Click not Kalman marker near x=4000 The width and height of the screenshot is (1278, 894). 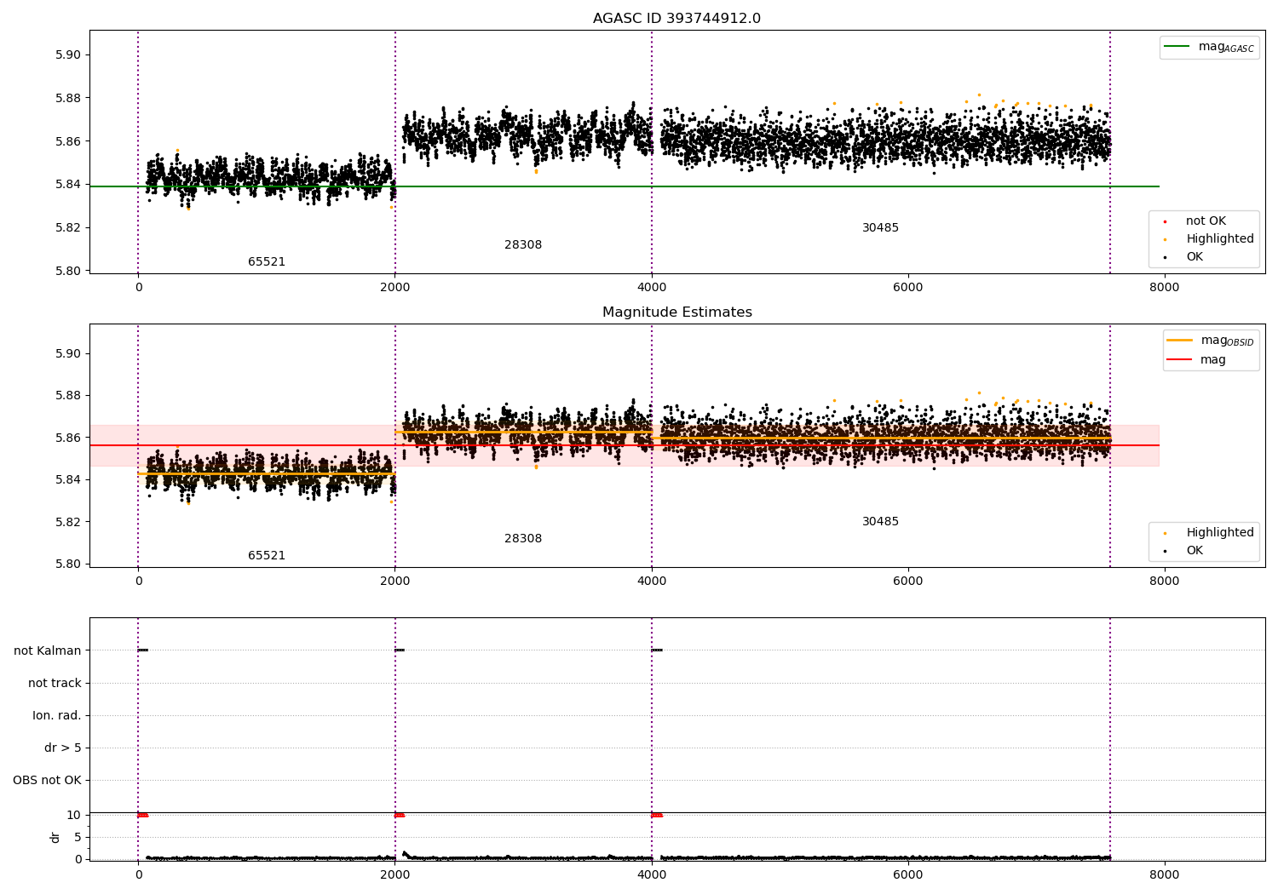(657, 650)
